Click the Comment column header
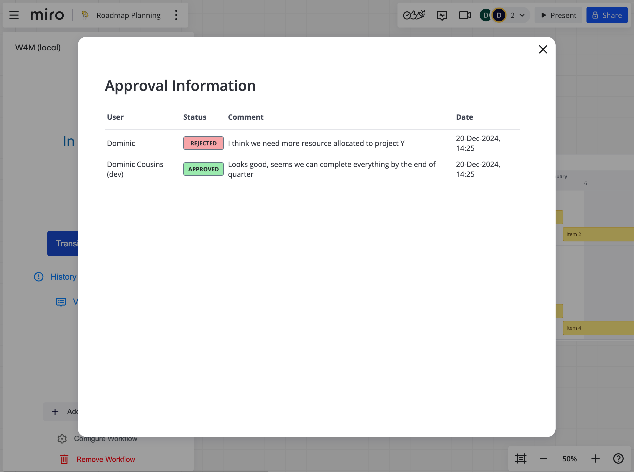634x472 pixels. tap(246, 117)
